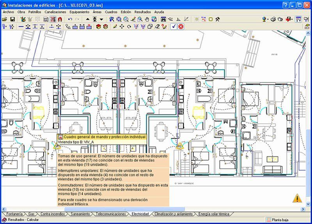The width and height of the screenshot is (312, 224).
Task: Click the yellow warning triangle at bottom right
Action: coord(297,198)
